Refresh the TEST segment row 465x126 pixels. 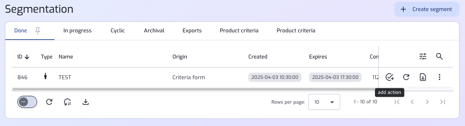[x=406, y=77]
